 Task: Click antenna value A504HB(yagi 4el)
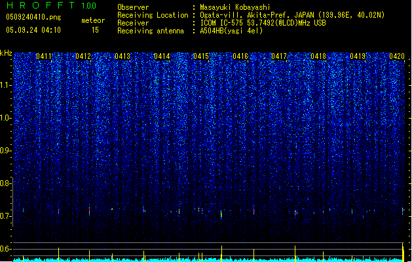click(x=231, y=31)
